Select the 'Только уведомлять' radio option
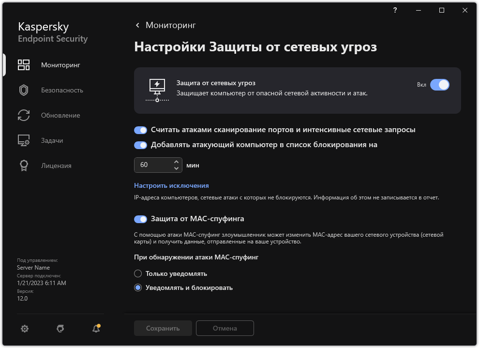This screenshot has height=348, width=479. click(138, 273)
